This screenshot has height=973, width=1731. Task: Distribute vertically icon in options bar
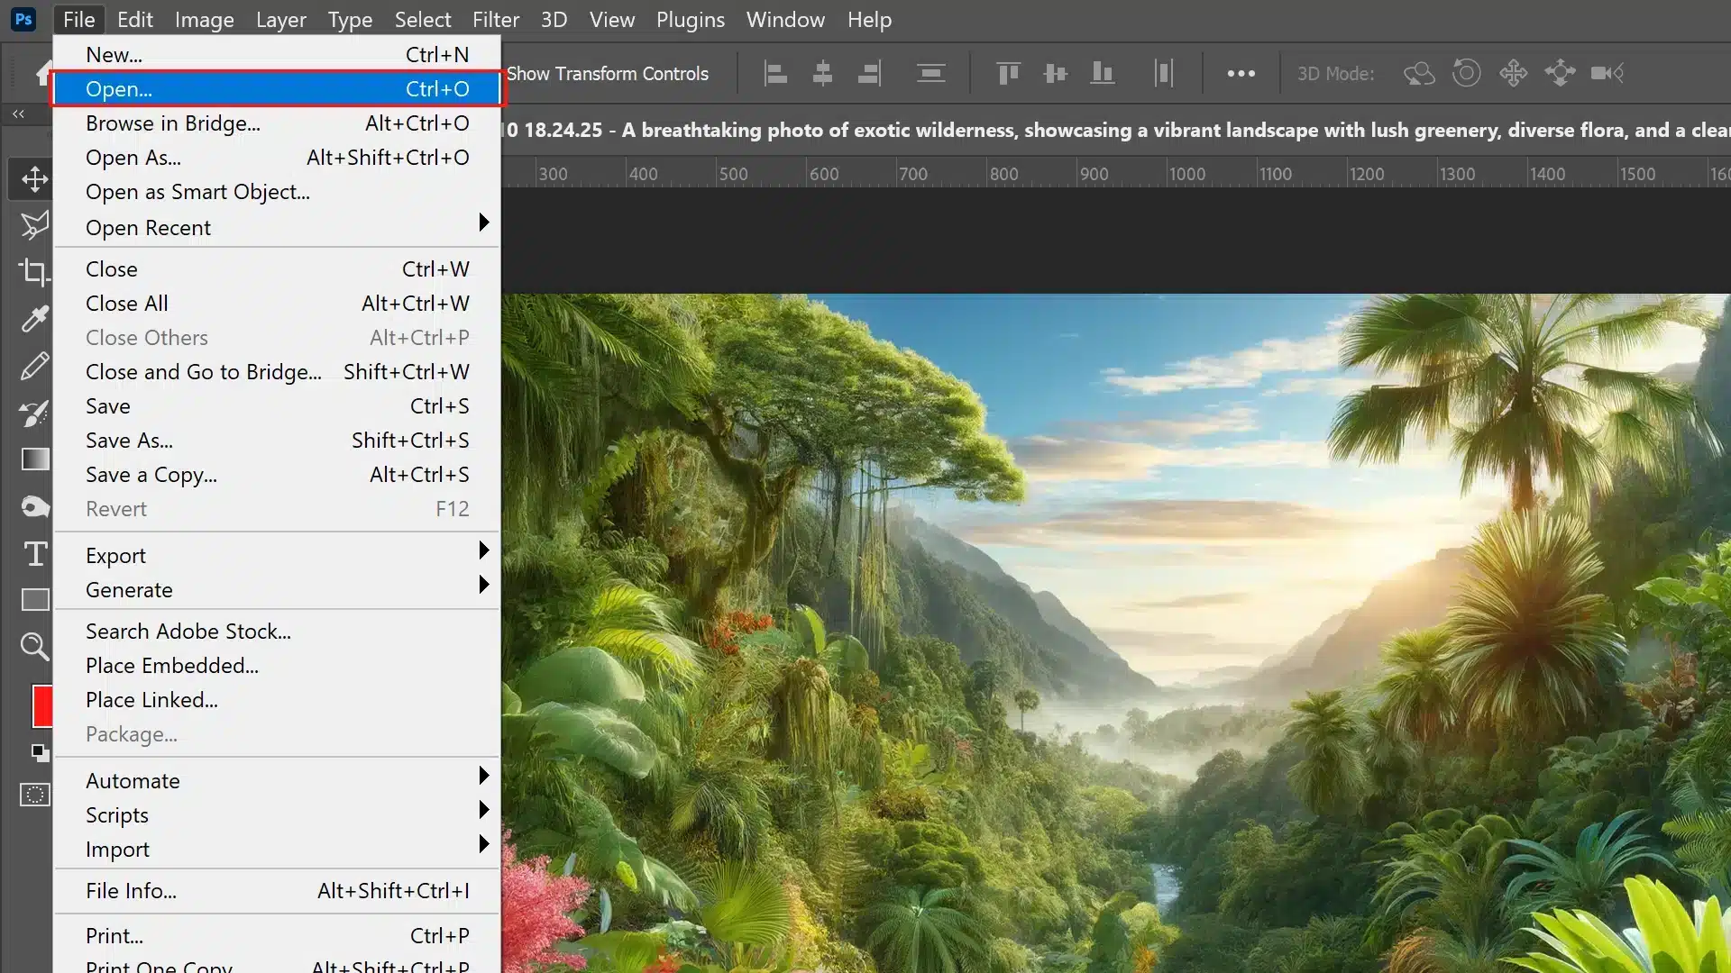[930, 73]
